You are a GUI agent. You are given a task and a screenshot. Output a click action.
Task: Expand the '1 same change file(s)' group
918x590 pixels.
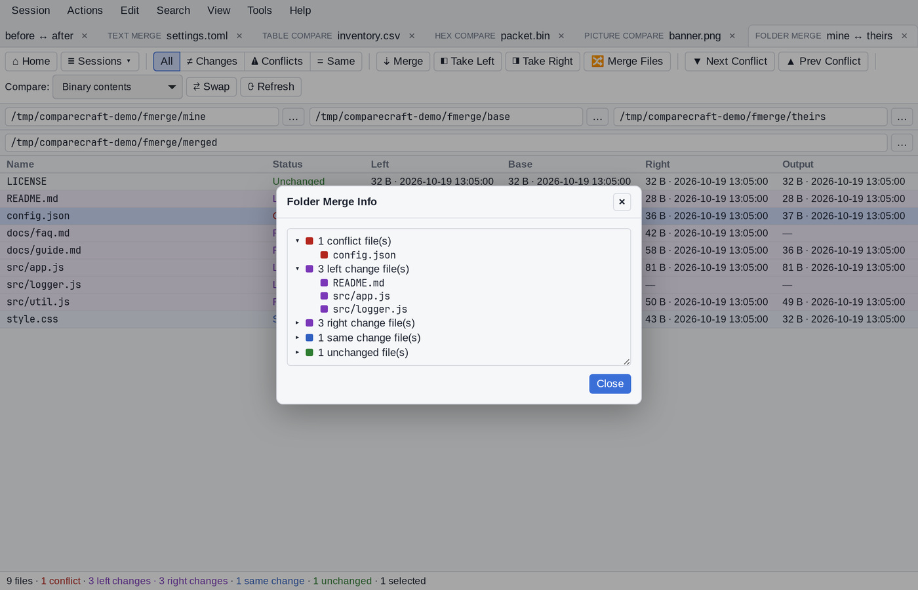click(297, 338)
